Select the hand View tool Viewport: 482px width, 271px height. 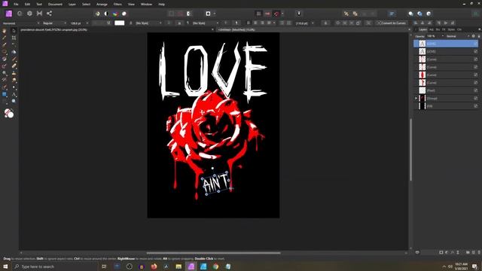pyautogui.click(x=5, y=31)
